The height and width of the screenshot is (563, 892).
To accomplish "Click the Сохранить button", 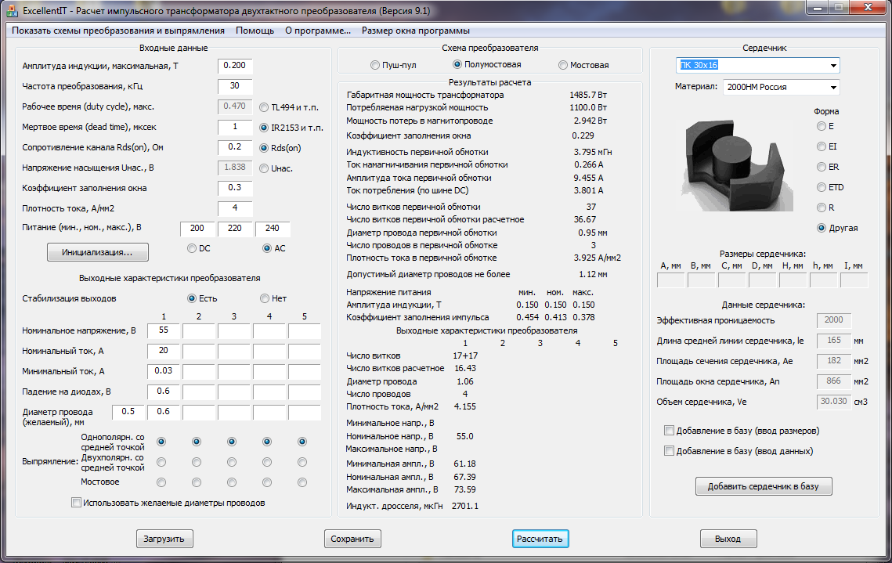I will click(x=352, y=539).
